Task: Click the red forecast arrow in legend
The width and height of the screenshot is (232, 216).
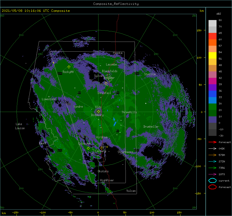Action: pos(212,142)
